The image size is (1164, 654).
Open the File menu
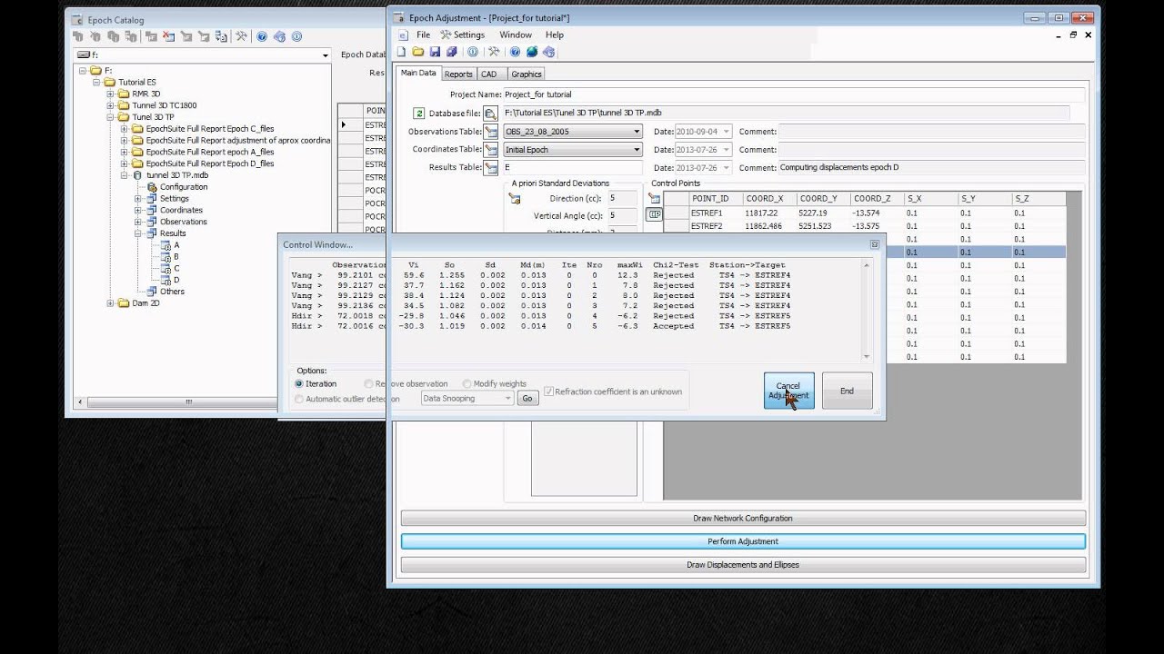click(x=423, y=35)
